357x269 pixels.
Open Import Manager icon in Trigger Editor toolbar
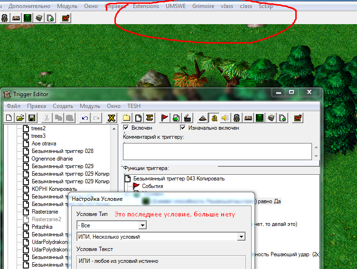click(x=282, y=118)
